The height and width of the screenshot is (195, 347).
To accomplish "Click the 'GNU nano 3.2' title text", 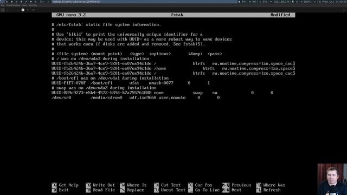I will tap(71, 15).
